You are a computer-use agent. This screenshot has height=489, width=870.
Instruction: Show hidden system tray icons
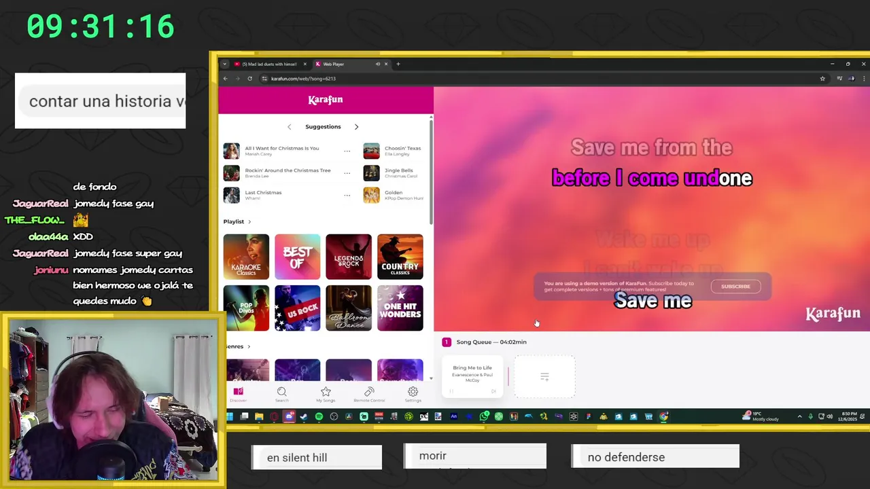(799, 416)
